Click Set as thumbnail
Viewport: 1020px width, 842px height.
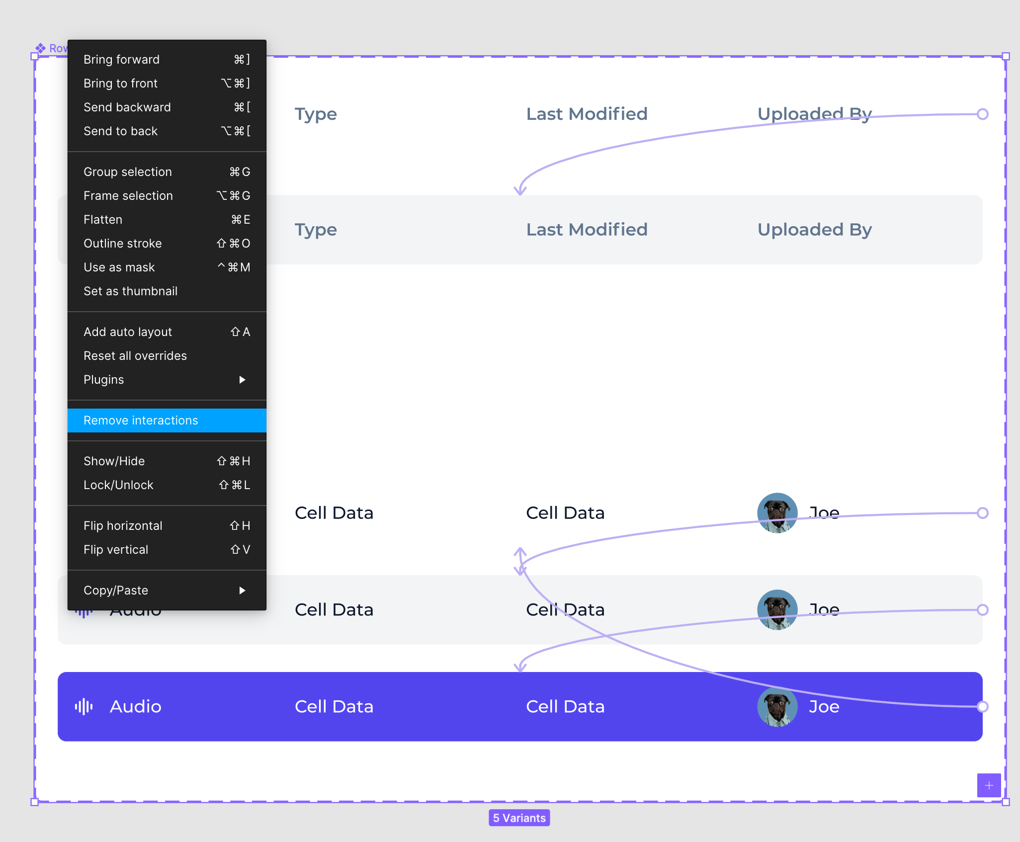(x=167, y=291)
